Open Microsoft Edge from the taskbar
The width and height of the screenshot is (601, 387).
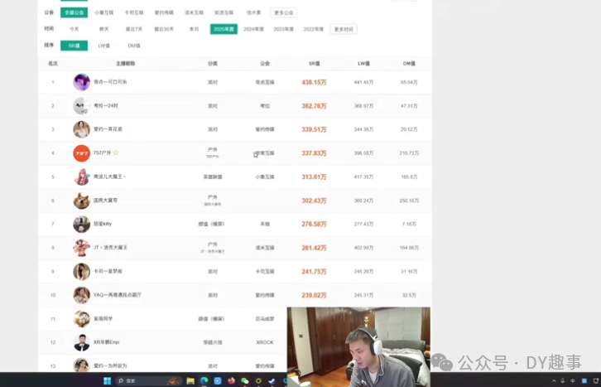tap(204, 380)
